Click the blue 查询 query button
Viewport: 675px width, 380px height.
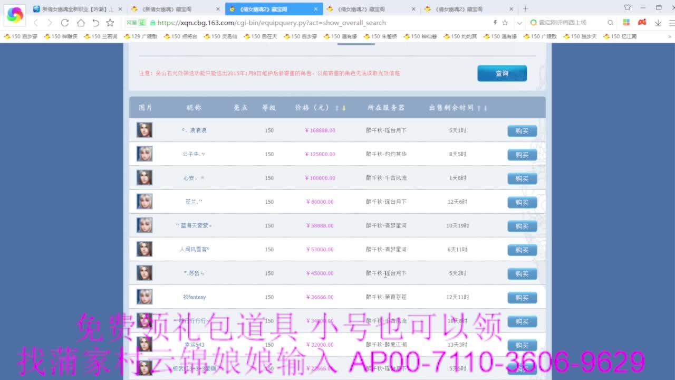(502, 73)
